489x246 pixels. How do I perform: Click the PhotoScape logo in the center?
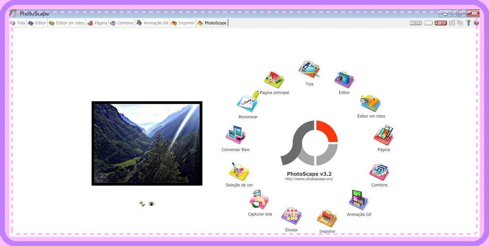click(309, 143)
